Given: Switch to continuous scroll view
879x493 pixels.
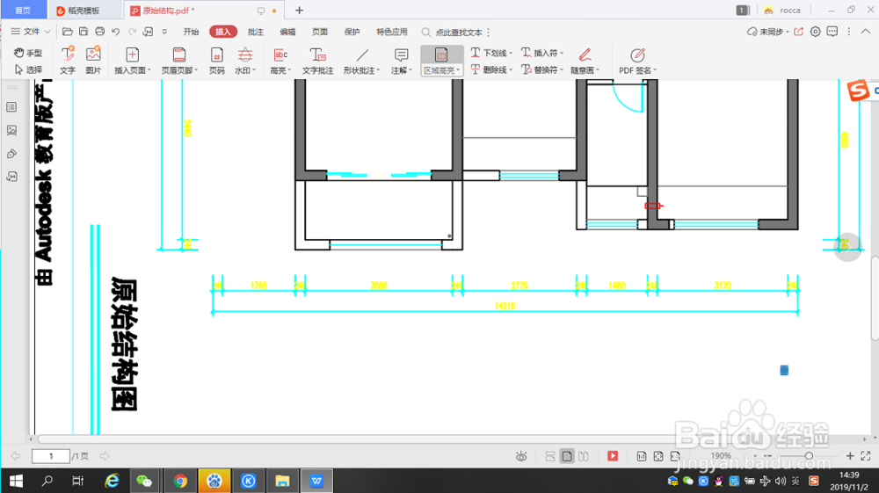Looking at the screenshot, I should click(x=550, y=456).
